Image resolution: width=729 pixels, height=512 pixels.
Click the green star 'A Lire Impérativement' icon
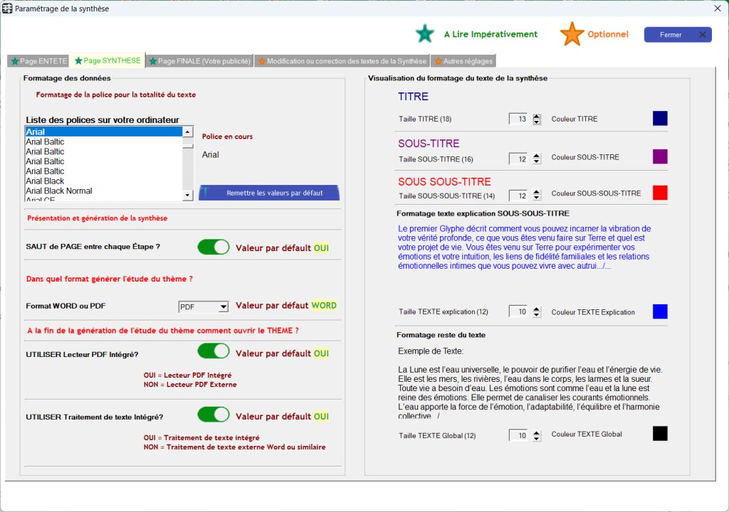coord(425,33)
